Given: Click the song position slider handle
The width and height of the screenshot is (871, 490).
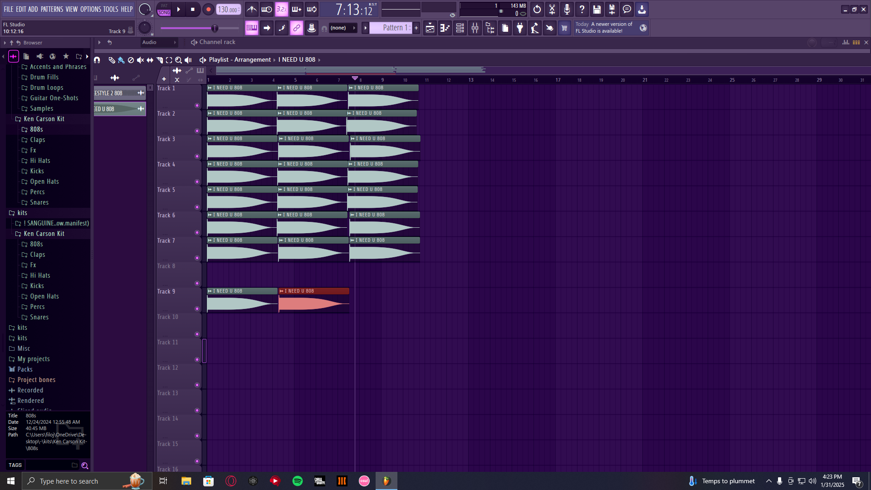Looking at the screenshot, I should click(x=215, y=28).
